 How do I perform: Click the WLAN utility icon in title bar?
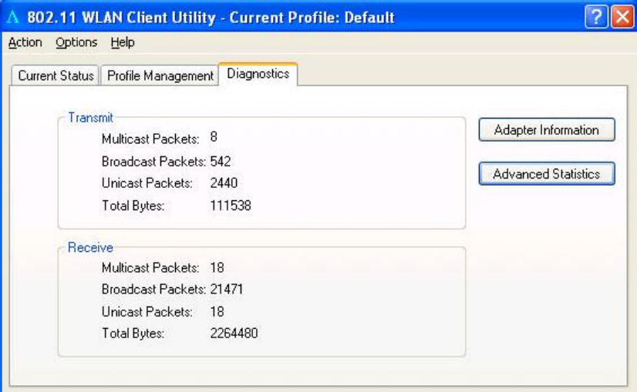coord(13,18)
